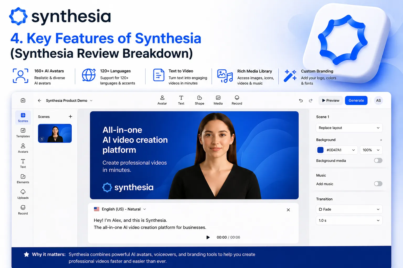Click the small icon beside Background heading
Screen dimensions: 403x268
[x=381, y=140]
